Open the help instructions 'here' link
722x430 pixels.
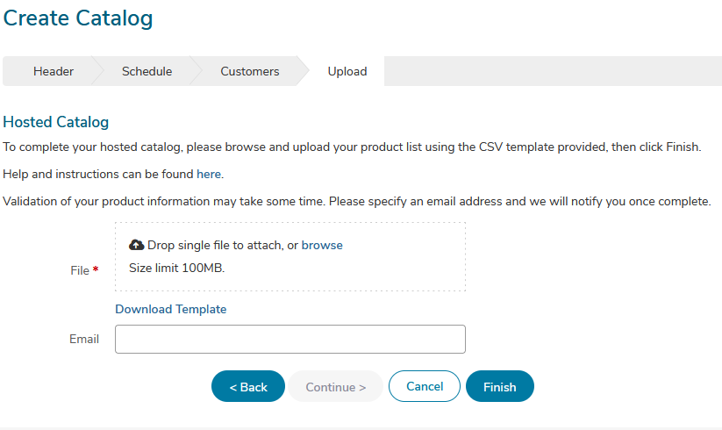pyautogui.click(x=209, y=174)
